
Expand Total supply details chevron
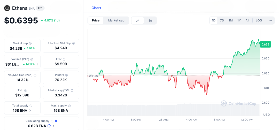pyautogui.click(x=30, y=111)
